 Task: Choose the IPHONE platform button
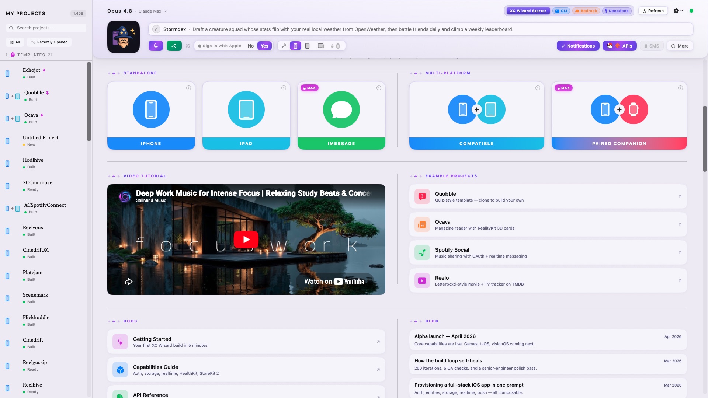point(151,143)
